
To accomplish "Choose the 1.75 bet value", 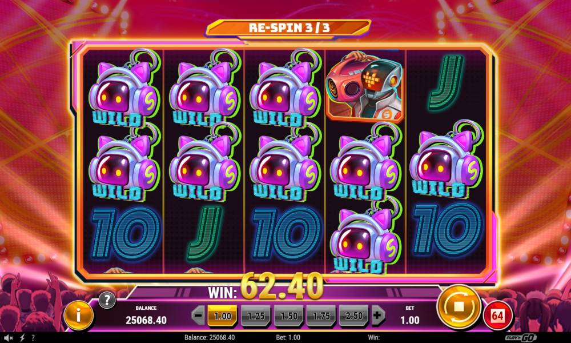I will pos(321,316).
